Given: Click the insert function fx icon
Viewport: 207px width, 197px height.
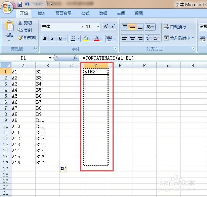Looking at the screenshot, I should [x=75, y=58].
